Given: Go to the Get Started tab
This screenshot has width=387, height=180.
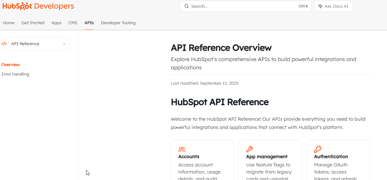Looking at the screenshot, I should pyautogui.click(x=33, y=23).
